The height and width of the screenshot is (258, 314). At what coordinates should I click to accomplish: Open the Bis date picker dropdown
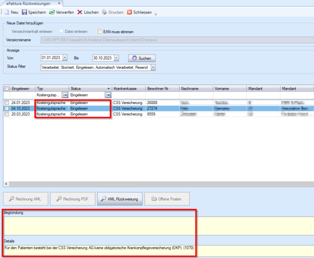point(117,58)
